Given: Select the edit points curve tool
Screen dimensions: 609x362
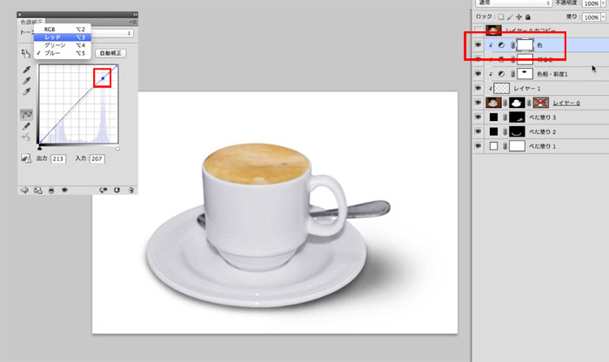Looking at the screenshot, I should point(27,115).
